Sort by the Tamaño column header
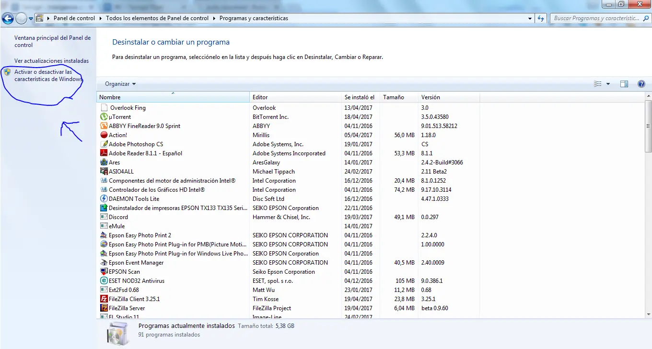 (399, 97)
